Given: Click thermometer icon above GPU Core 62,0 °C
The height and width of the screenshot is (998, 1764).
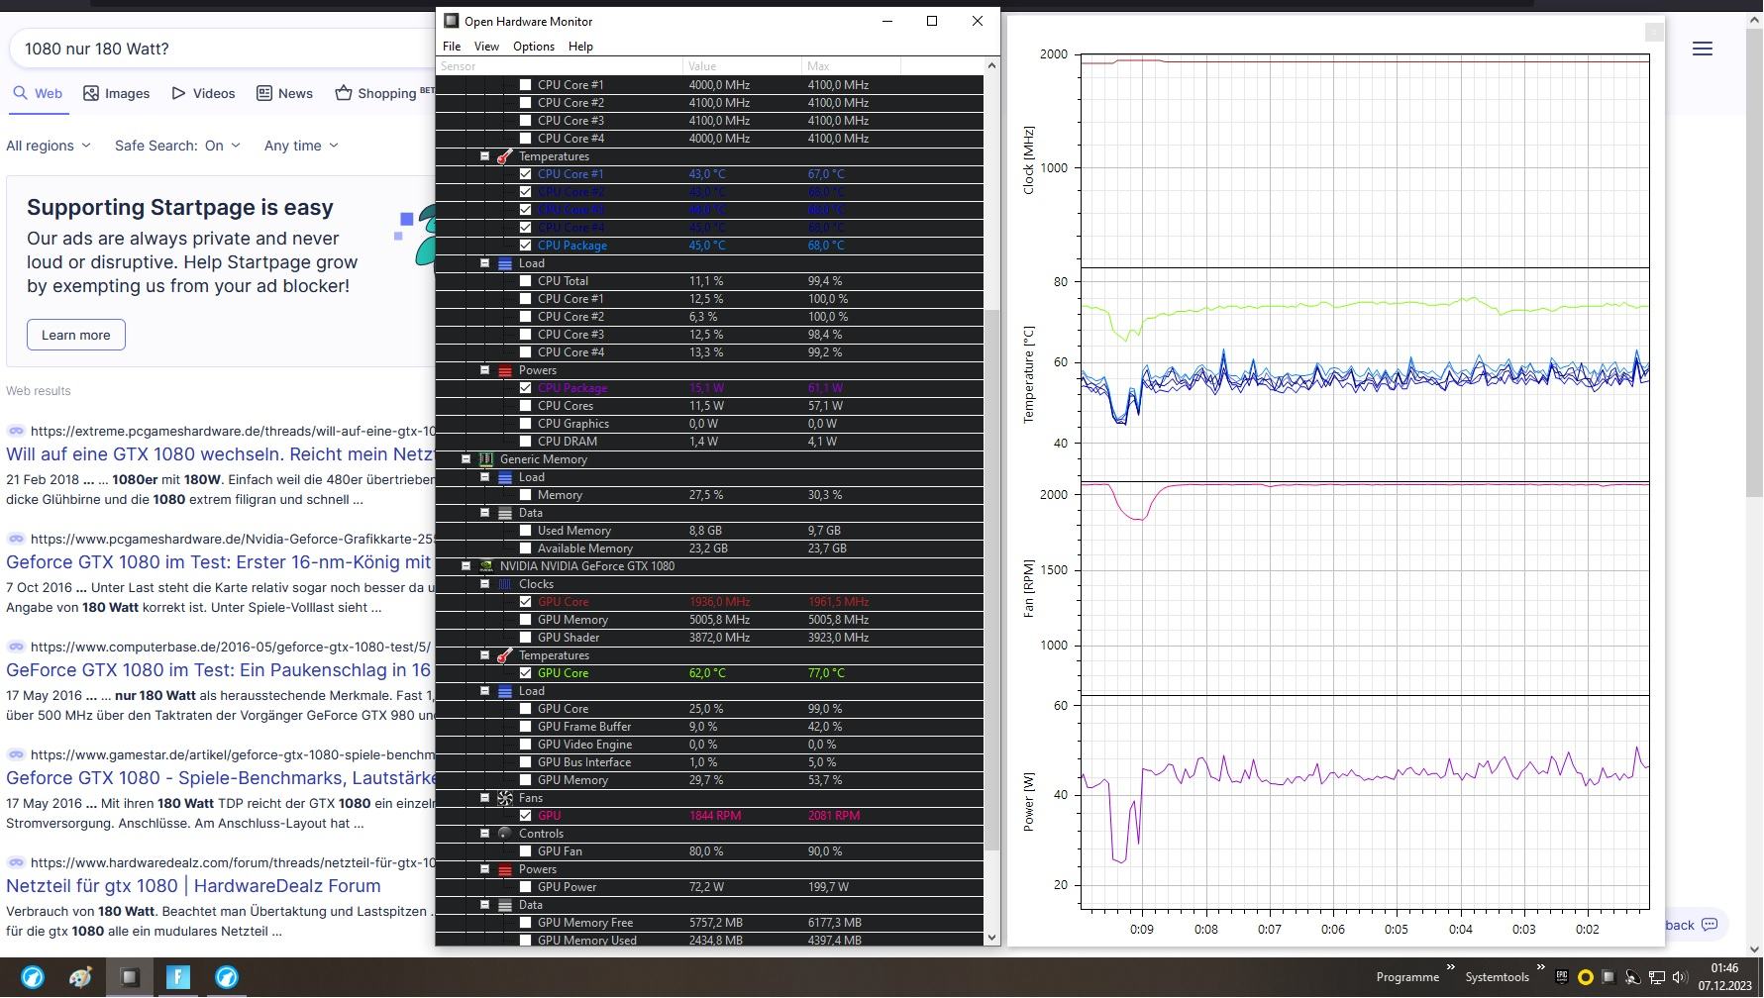Looking at the screenshot, I should point(505,655).
